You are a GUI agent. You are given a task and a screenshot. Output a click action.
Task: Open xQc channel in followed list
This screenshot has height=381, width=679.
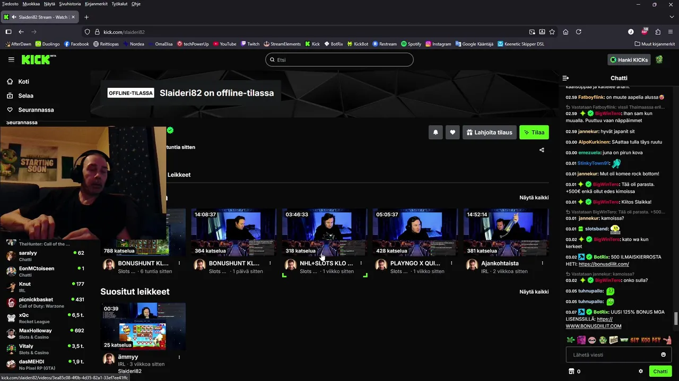[x=45, y=317]
